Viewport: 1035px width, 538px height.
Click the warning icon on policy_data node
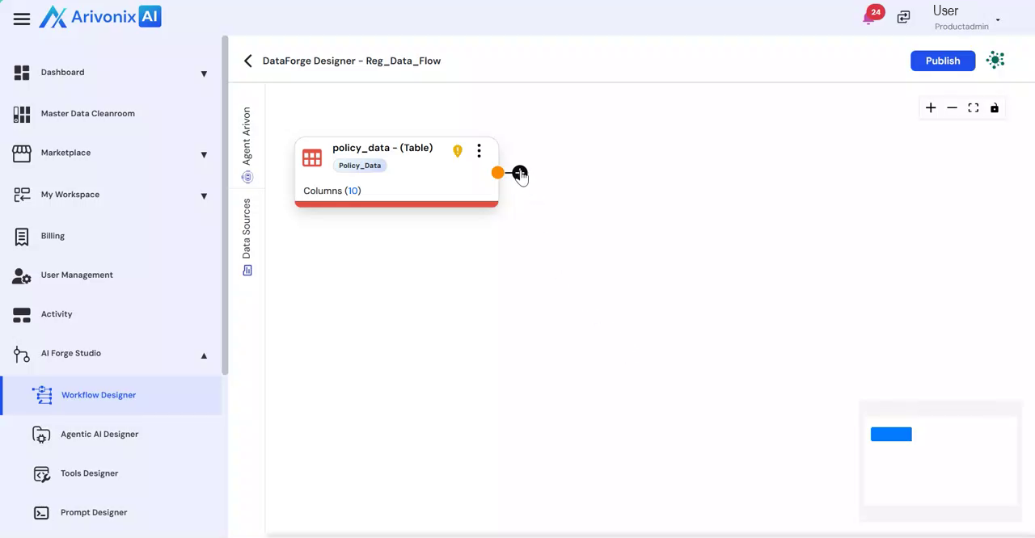[458, 151]
